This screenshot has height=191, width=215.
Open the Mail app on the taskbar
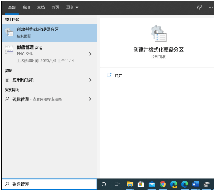point(152,184)
